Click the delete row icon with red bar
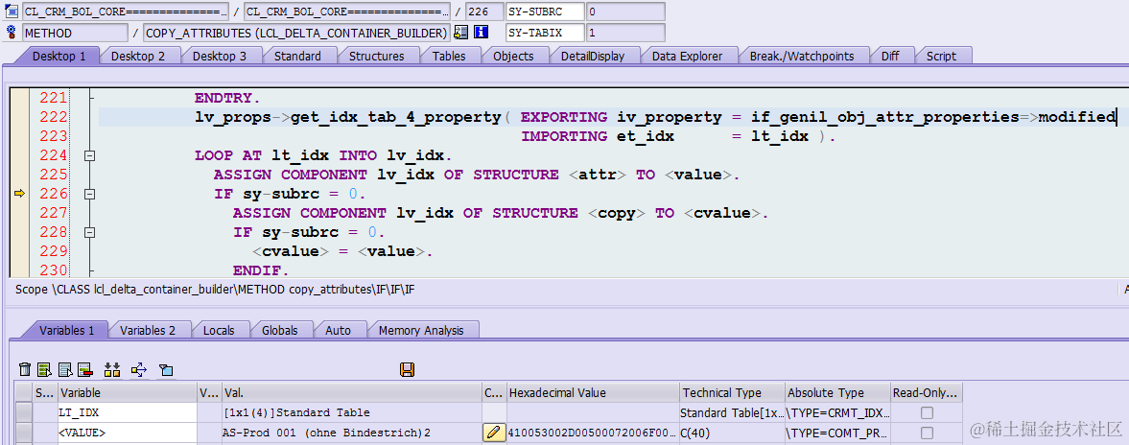Image resolution: width=1129 pixels, height=445 pixels. (85, 370)
